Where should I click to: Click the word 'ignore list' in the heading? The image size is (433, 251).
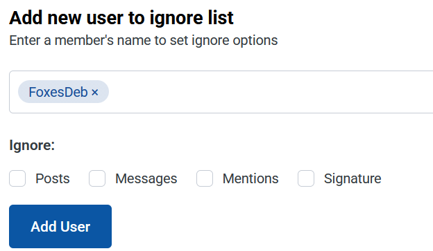coord(192,18)
